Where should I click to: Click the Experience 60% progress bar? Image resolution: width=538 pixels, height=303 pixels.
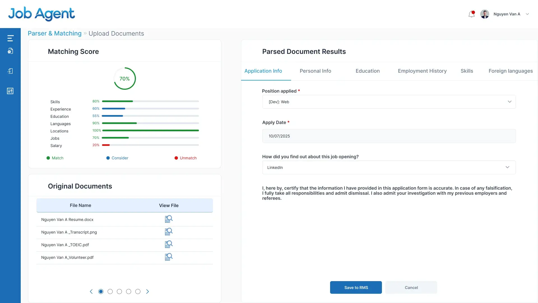[x=150, y=109]
